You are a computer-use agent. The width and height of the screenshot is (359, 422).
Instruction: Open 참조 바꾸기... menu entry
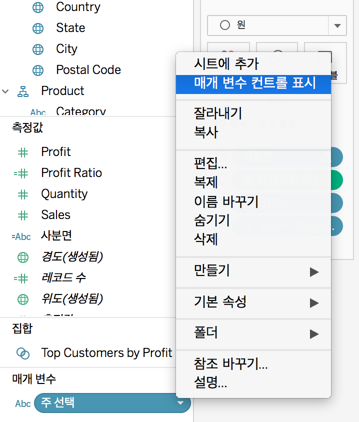(253, 363)
